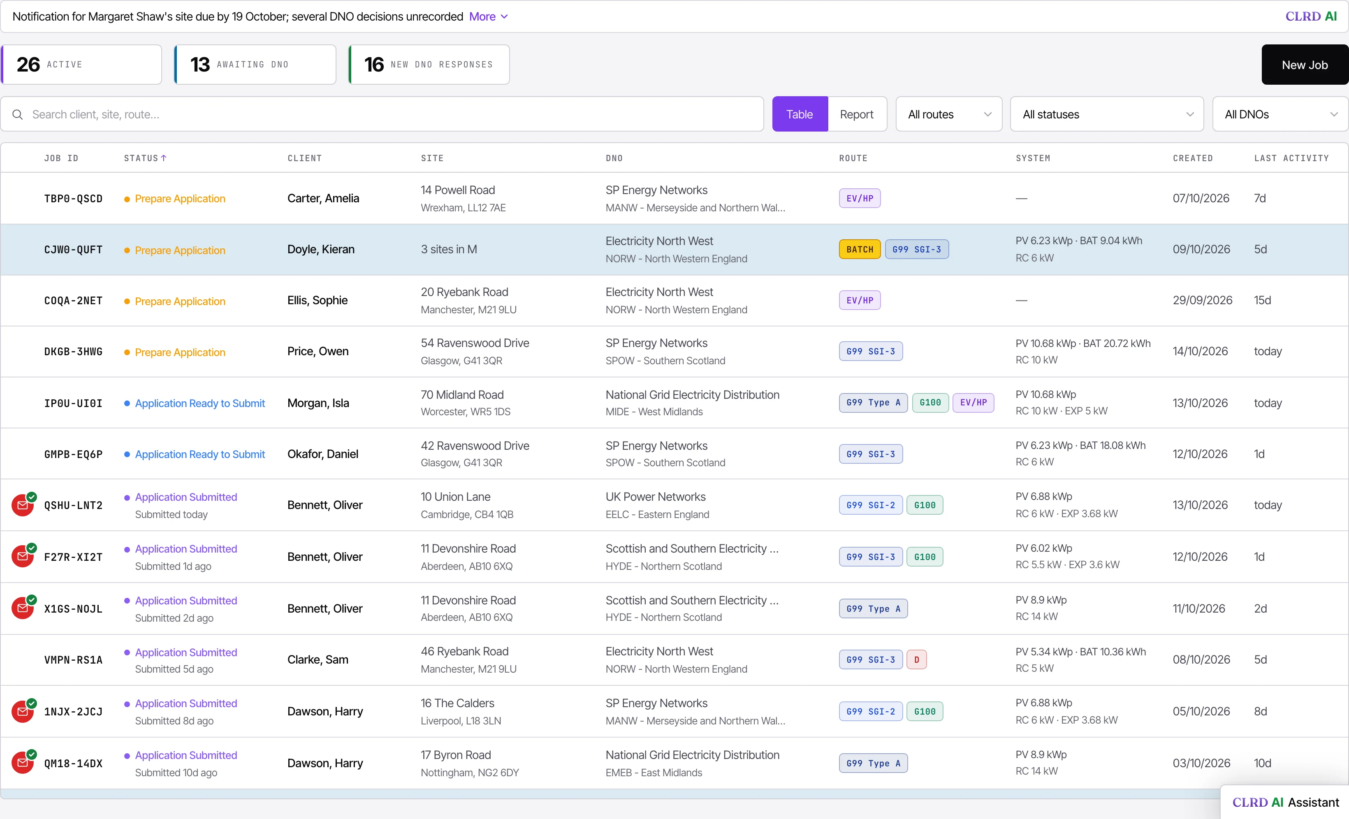Screen dimensions: 1349x819
Task: Click the mail icon beside F27R-XI2T
Action: [23, 557]
